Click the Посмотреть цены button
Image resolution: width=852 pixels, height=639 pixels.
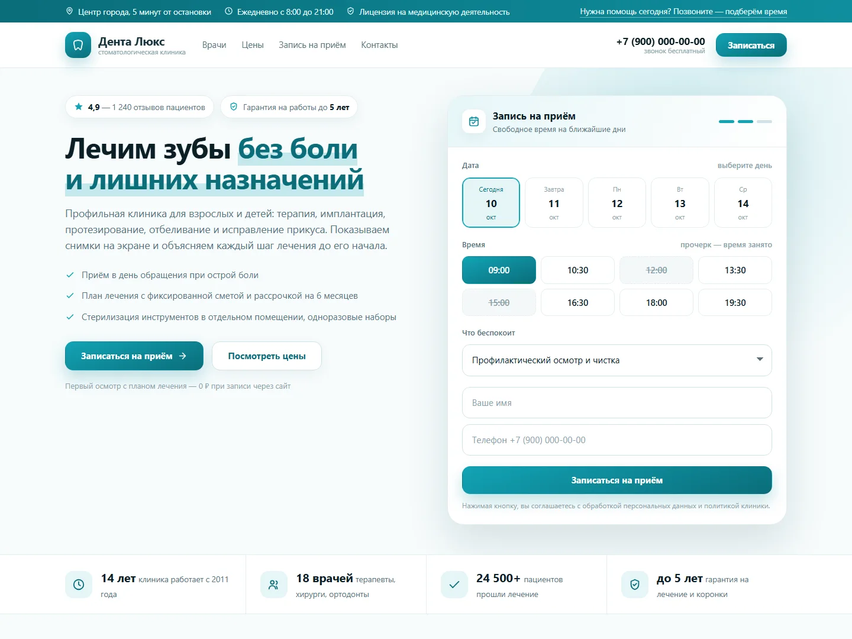(x=267, y=356)
